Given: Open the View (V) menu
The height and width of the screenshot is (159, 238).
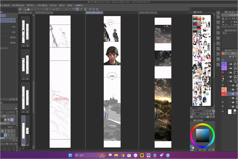Looking at the screenshot, I should pyautogui.click(x=53, y=5).
